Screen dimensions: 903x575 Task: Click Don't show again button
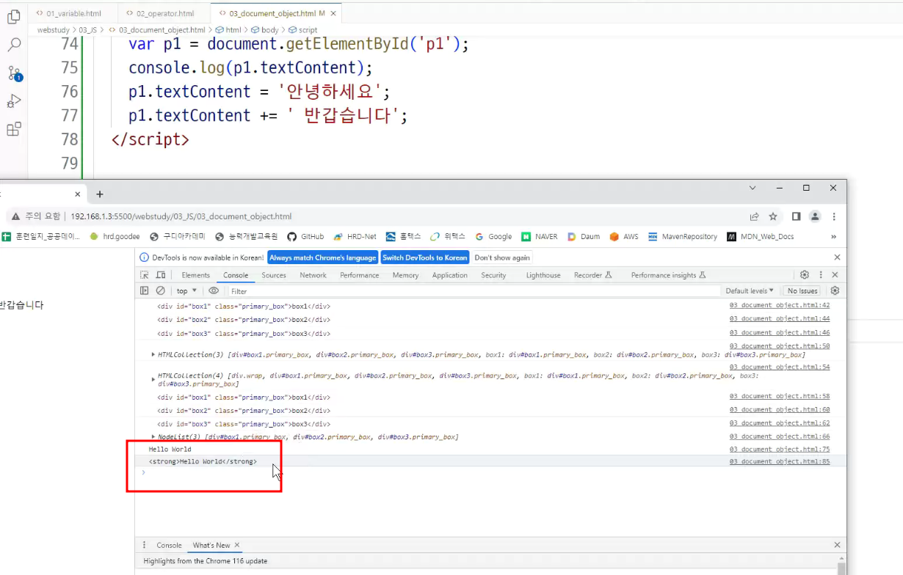(502, 257)
